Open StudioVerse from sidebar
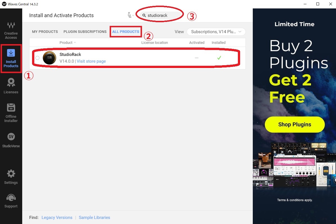This screenshot has width=336, height=224. (x=11, y=140)
